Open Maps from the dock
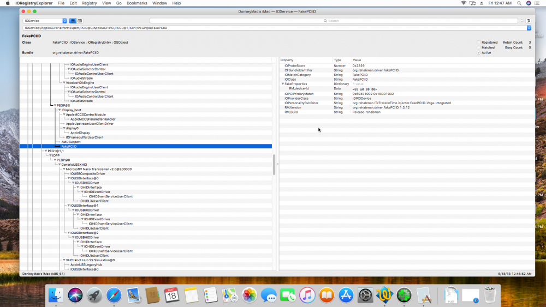The height and width of the screenshot is (307, 546). click(230, 295)
